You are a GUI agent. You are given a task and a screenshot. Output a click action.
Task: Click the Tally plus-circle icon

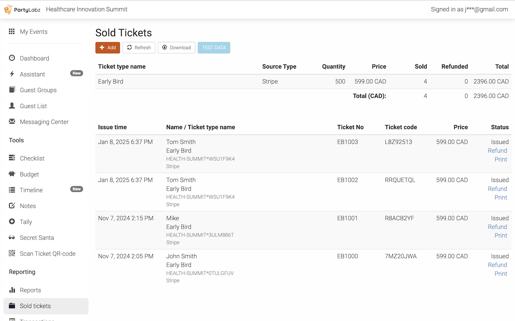(x=12, y=221)
